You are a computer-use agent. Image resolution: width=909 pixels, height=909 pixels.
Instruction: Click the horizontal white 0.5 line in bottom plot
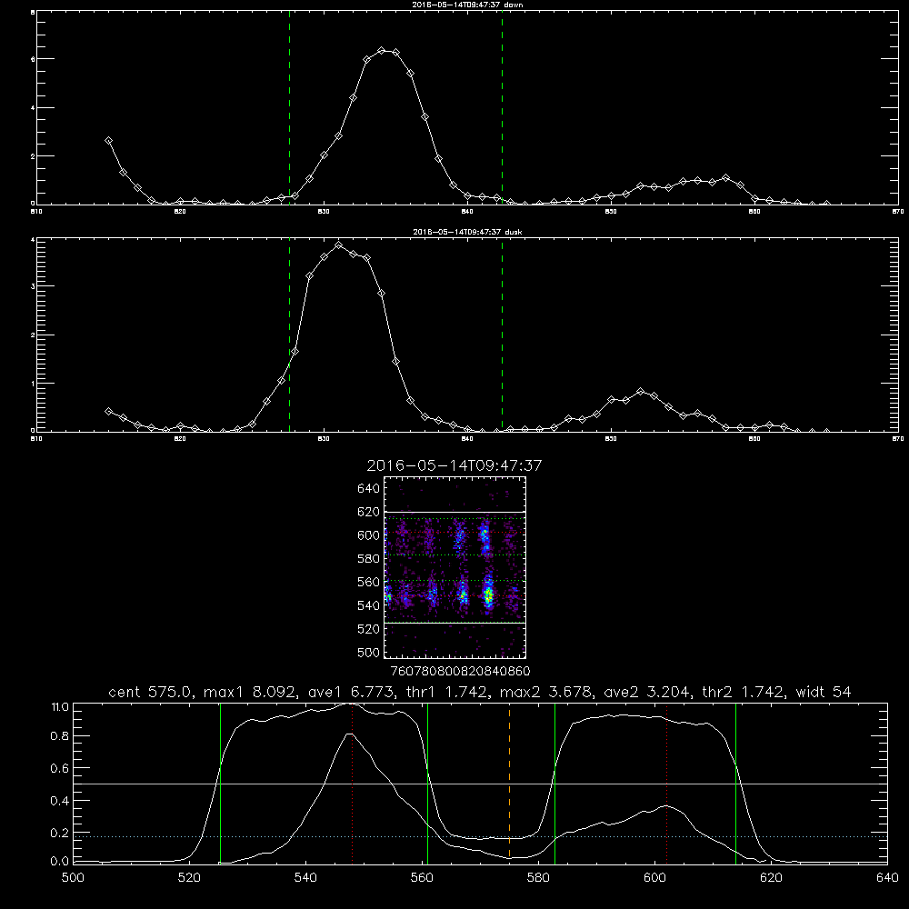pyautogui.click(x=480, y=784)
